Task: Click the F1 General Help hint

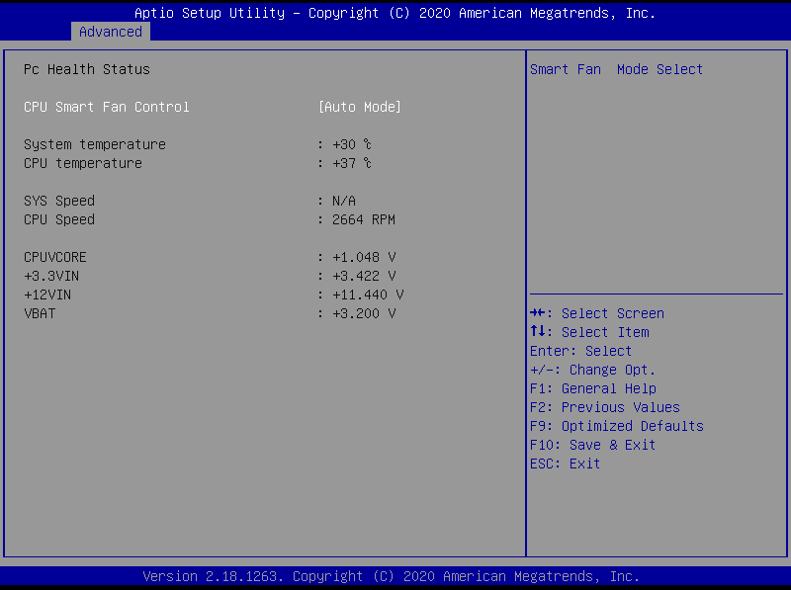Action: click(593, 388)
